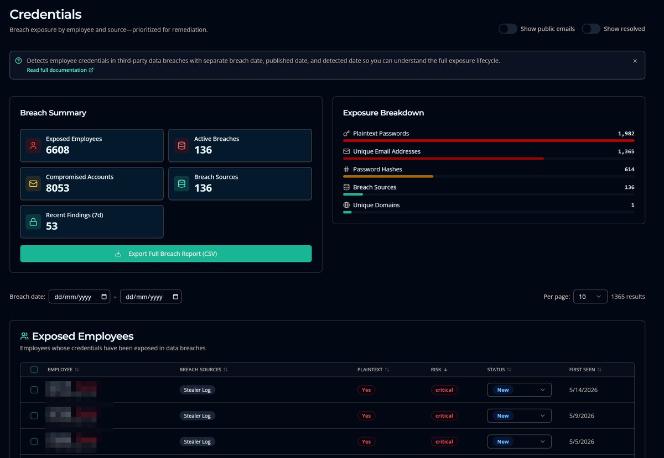Click the Unique Email Addresses envelope icon

(x=346, y=151)
